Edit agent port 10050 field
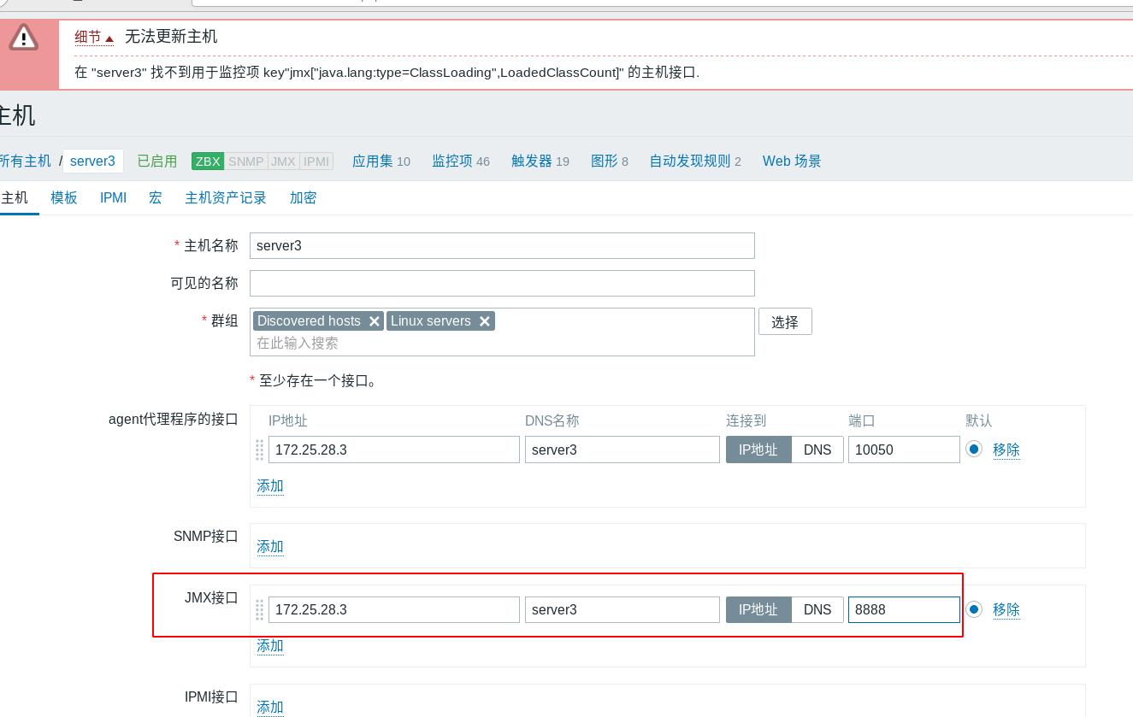Image resolution: width=1133 pixels, height=717 pixels. (x=904, y=450)
